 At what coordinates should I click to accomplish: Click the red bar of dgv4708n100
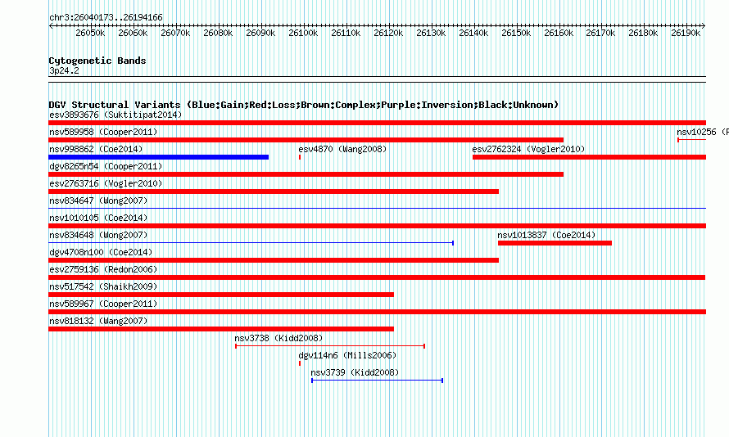click(274, 260)
